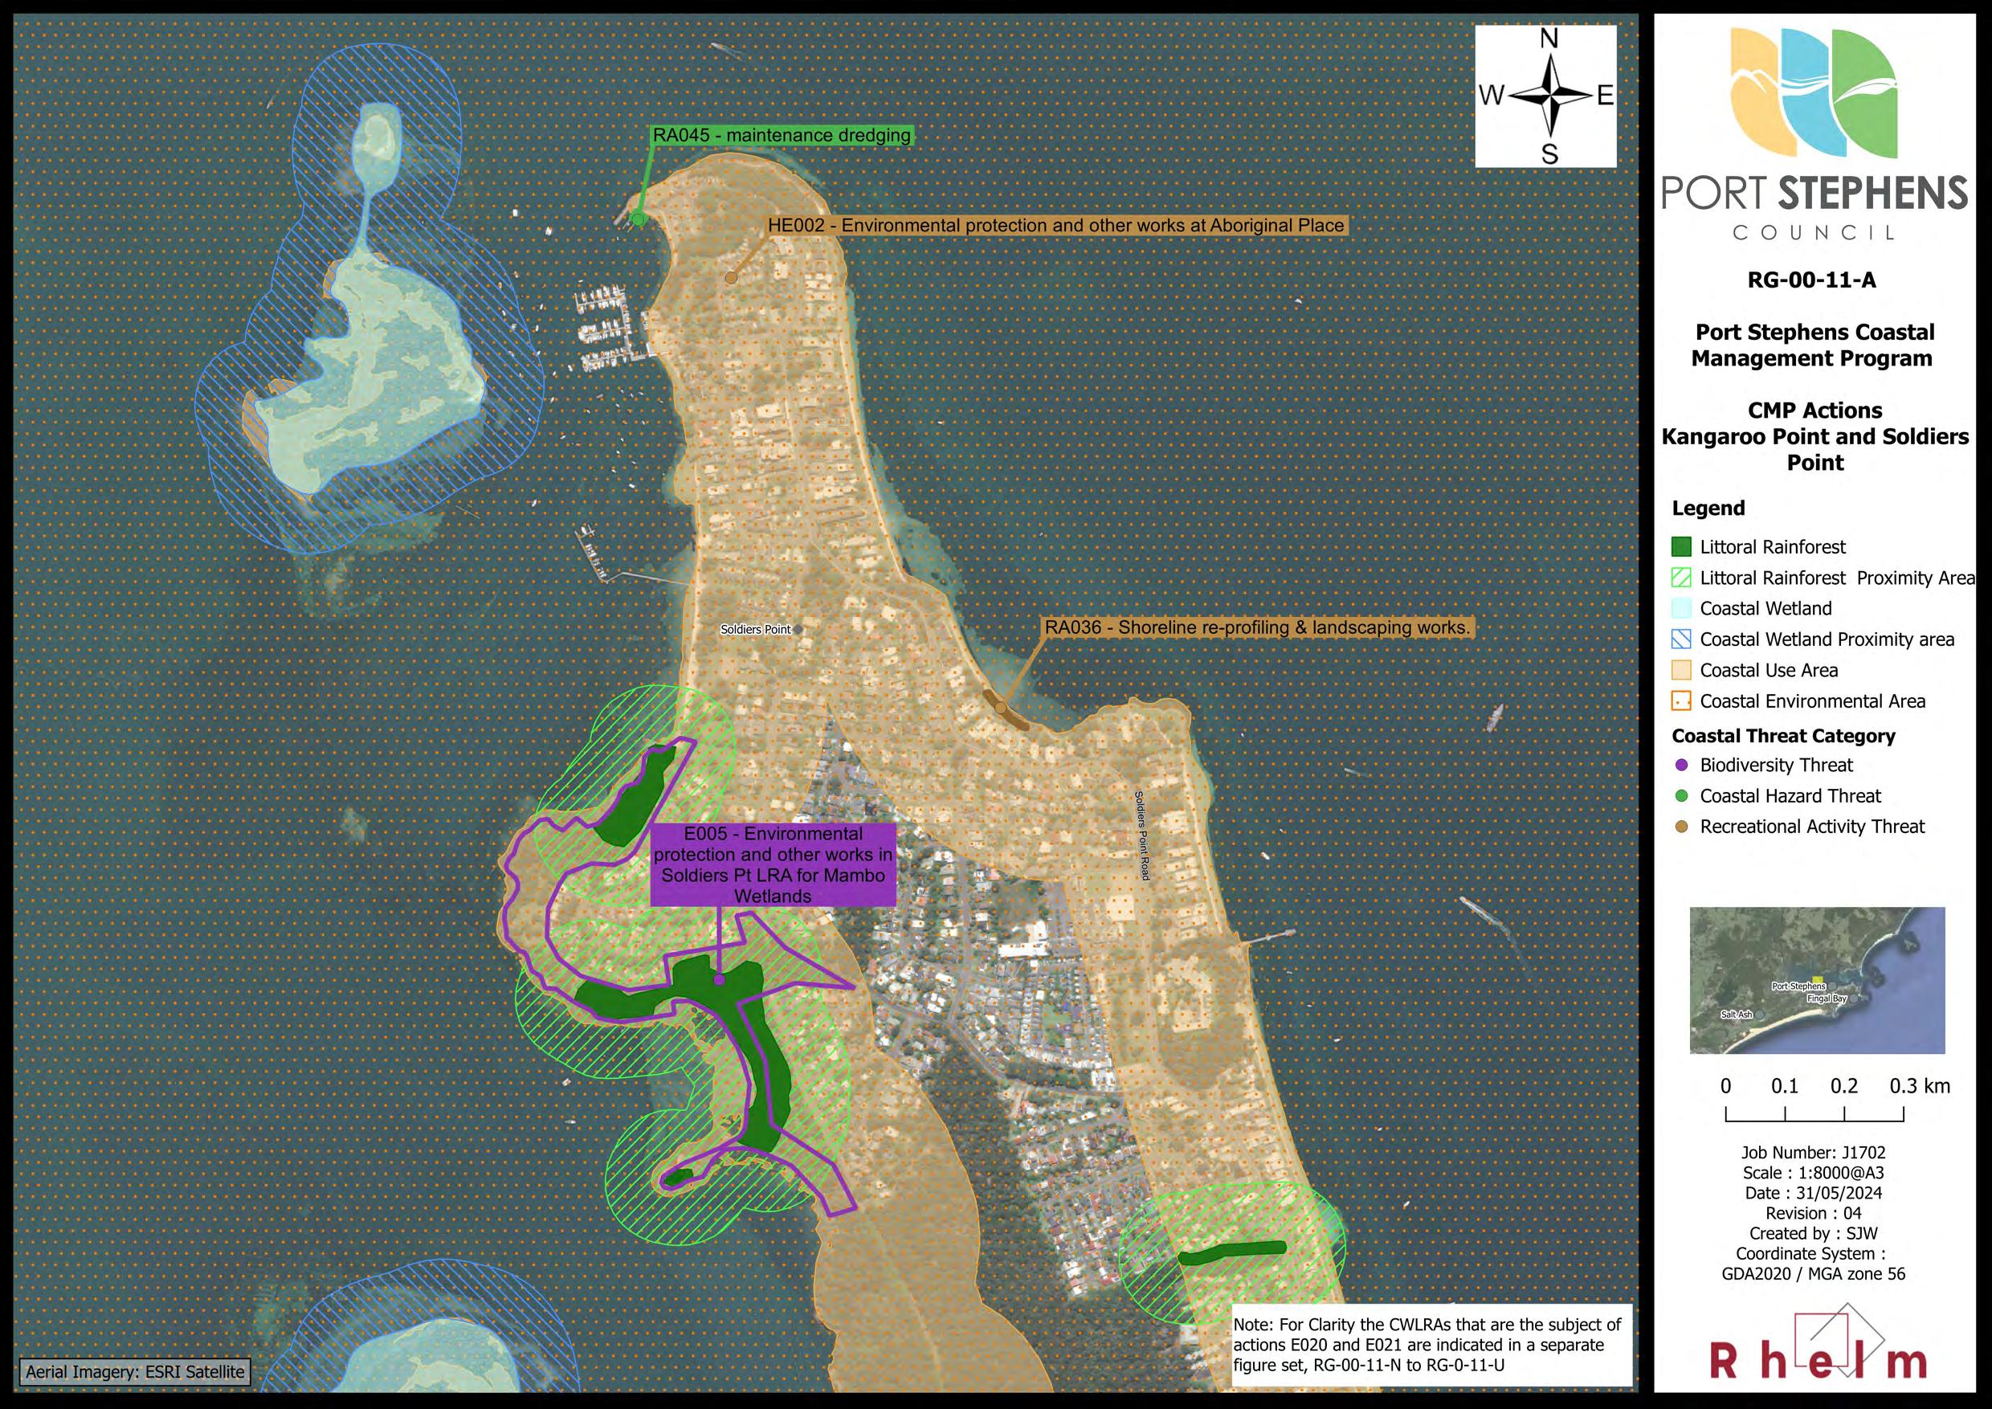Screen dimensions: 1992x1409
Task: Click the Rhelm company logo
Action: point(1818,1356)
